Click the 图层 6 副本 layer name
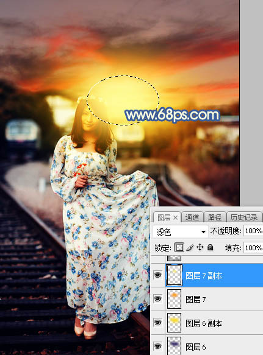The image size is (263, 355). (204, 323)
